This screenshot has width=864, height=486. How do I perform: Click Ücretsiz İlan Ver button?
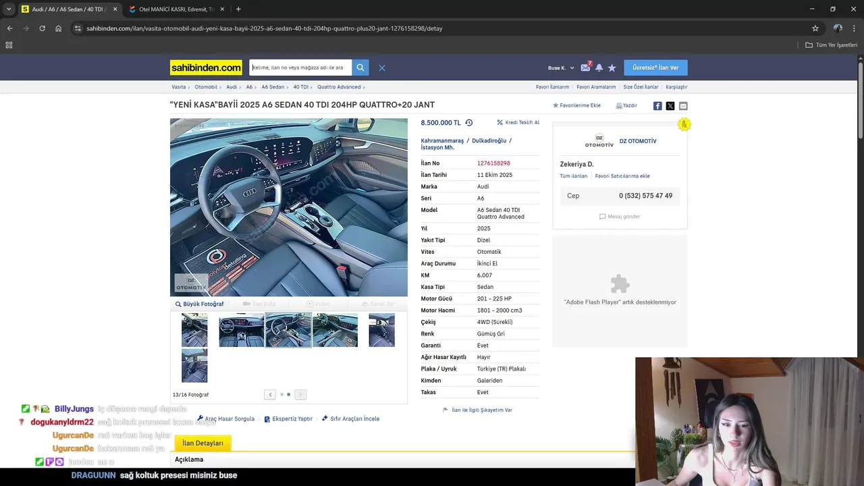655,67
